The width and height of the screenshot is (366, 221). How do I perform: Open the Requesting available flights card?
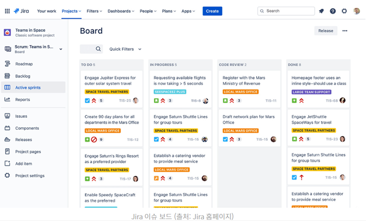[x=180, y=89]
